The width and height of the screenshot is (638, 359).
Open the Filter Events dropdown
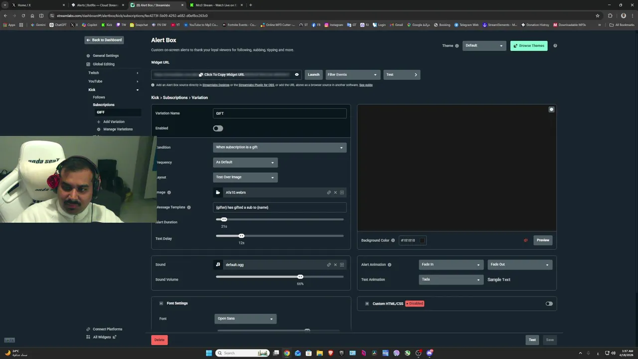(x=352, y=75)
